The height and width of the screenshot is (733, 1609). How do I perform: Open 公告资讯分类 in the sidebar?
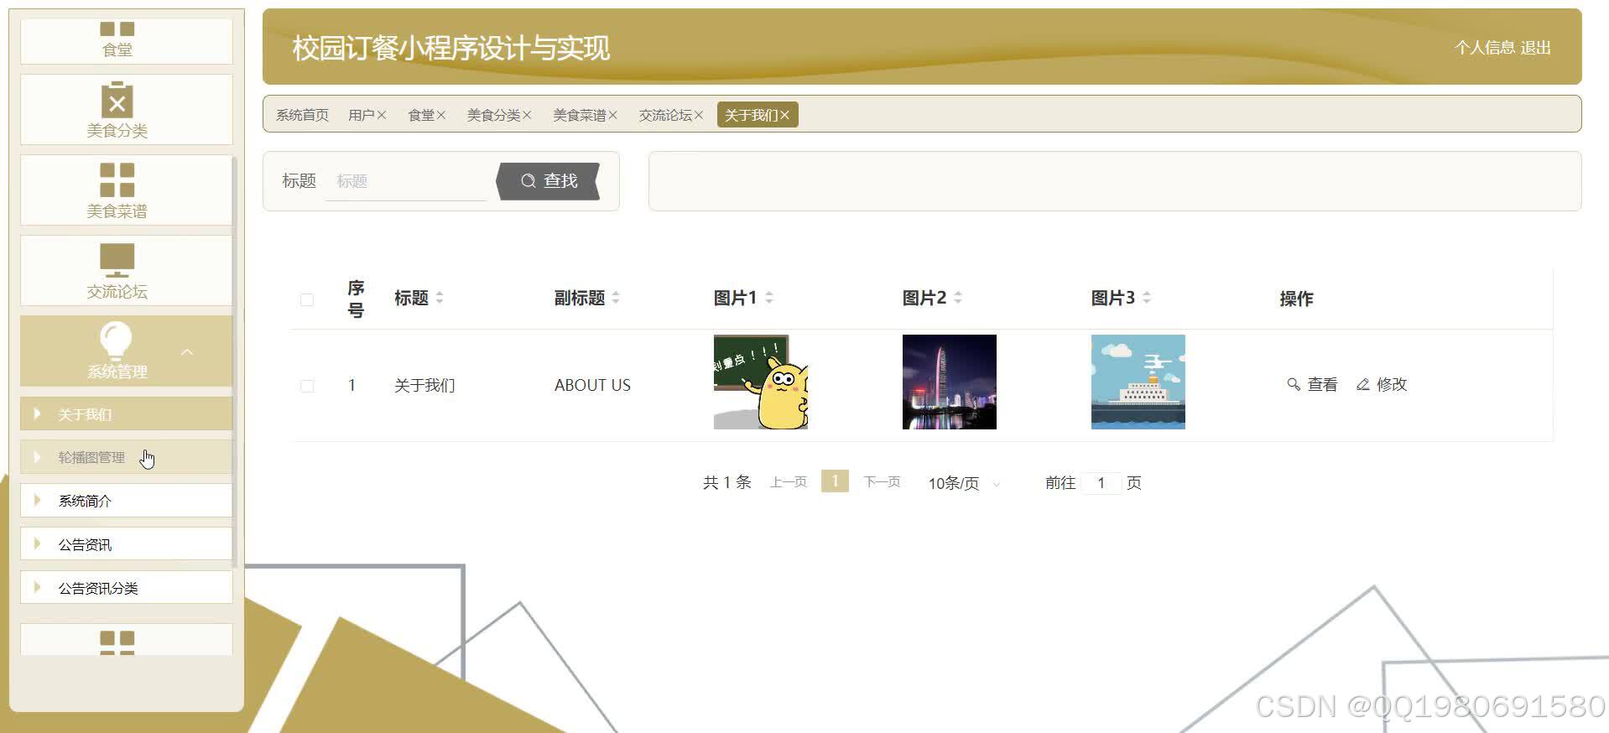pos(126,588)
